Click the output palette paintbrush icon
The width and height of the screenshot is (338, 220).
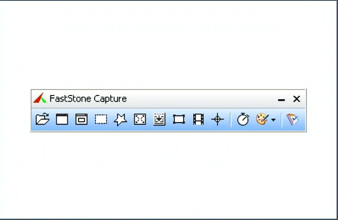click(x=262, y=119)
